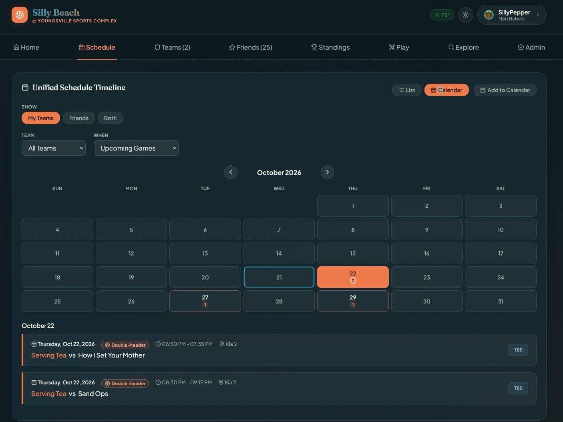Image resolution: width=563 pixels, height=422 pixels.
Task: Click the Youngsville Sports Complex subtitle
Action: coord(75,21)
